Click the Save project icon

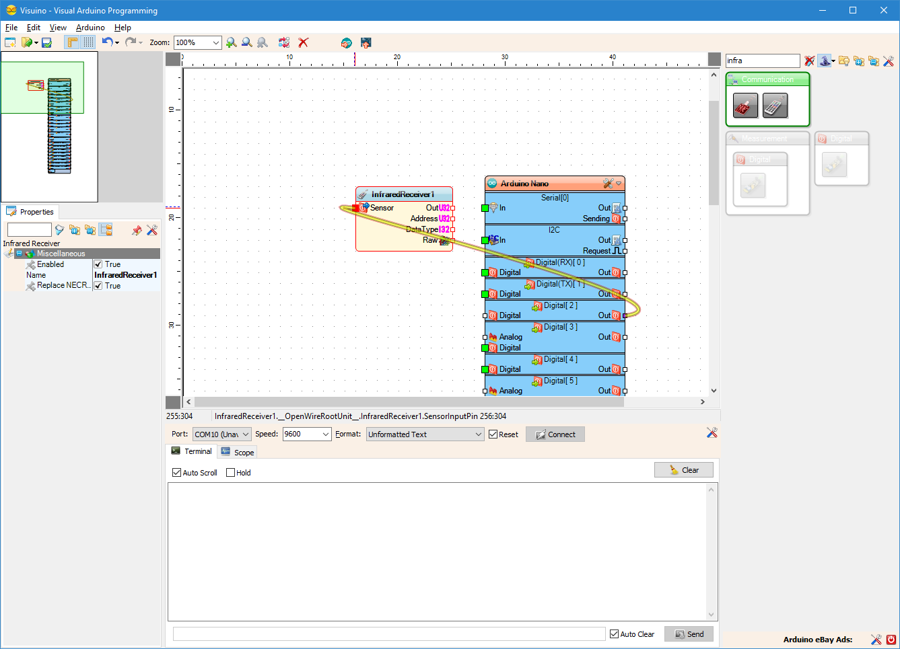tap(46, 42)
